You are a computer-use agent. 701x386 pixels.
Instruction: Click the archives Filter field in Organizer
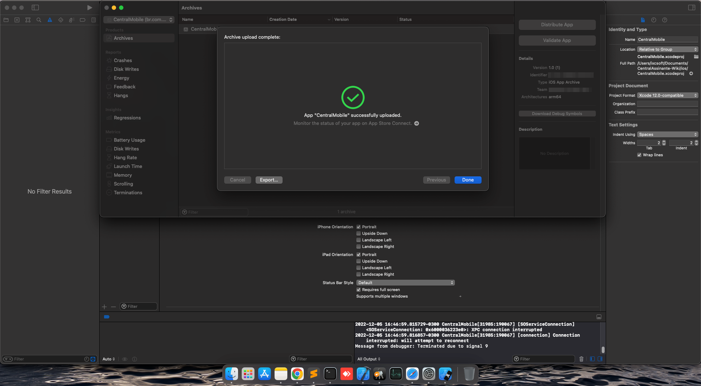(214, 212)
